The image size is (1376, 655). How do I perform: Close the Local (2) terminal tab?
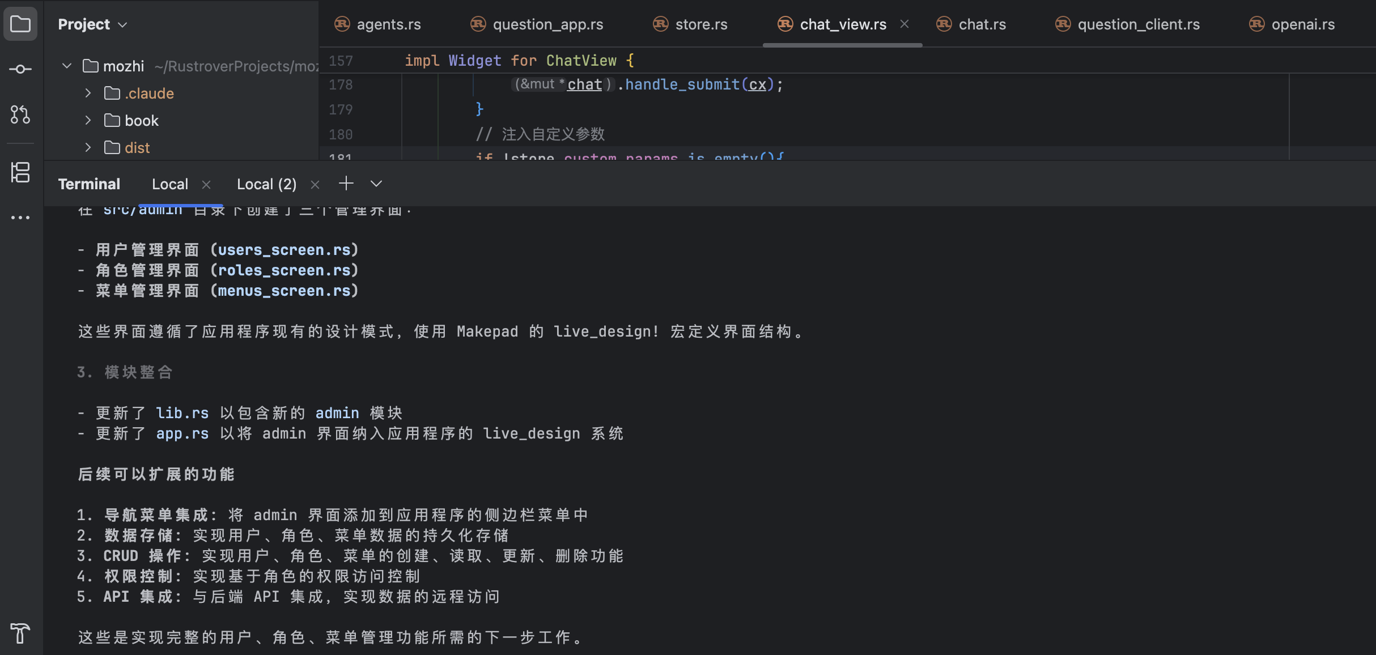pos(315,185)
